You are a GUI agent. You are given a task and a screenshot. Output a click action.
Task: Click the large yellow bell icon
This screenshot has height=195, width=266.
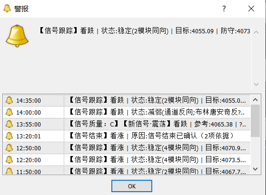(x=17, y=36)
